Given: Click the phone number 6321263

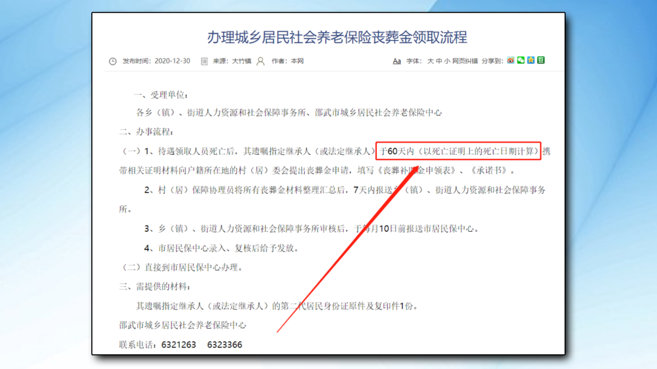Looking at the screenshot, I should pyautogui.click(x=179, y=345).
